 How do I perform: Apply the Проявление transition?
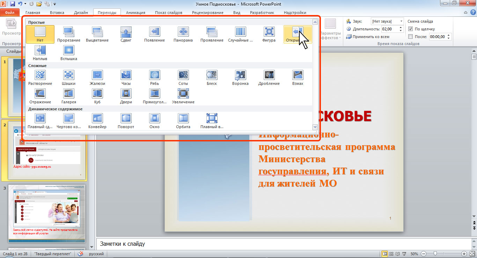coord(212,34)
